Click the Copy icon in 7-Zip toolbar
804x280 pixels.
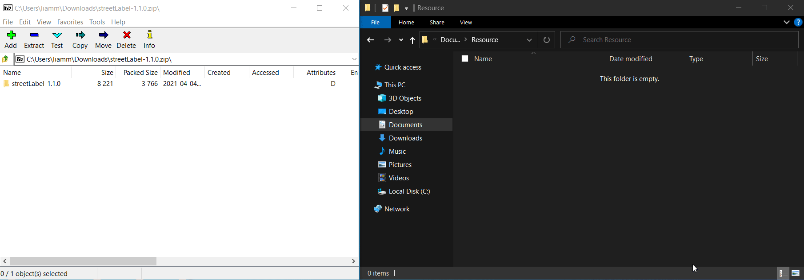coord(80,39)
